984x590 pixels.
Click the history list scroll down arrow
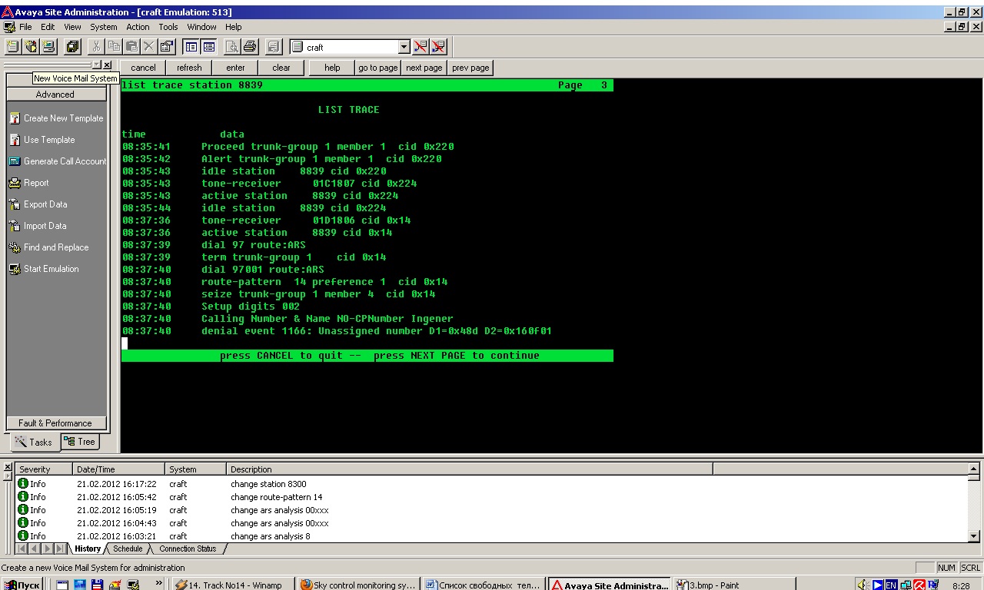(x=974, y=536)
